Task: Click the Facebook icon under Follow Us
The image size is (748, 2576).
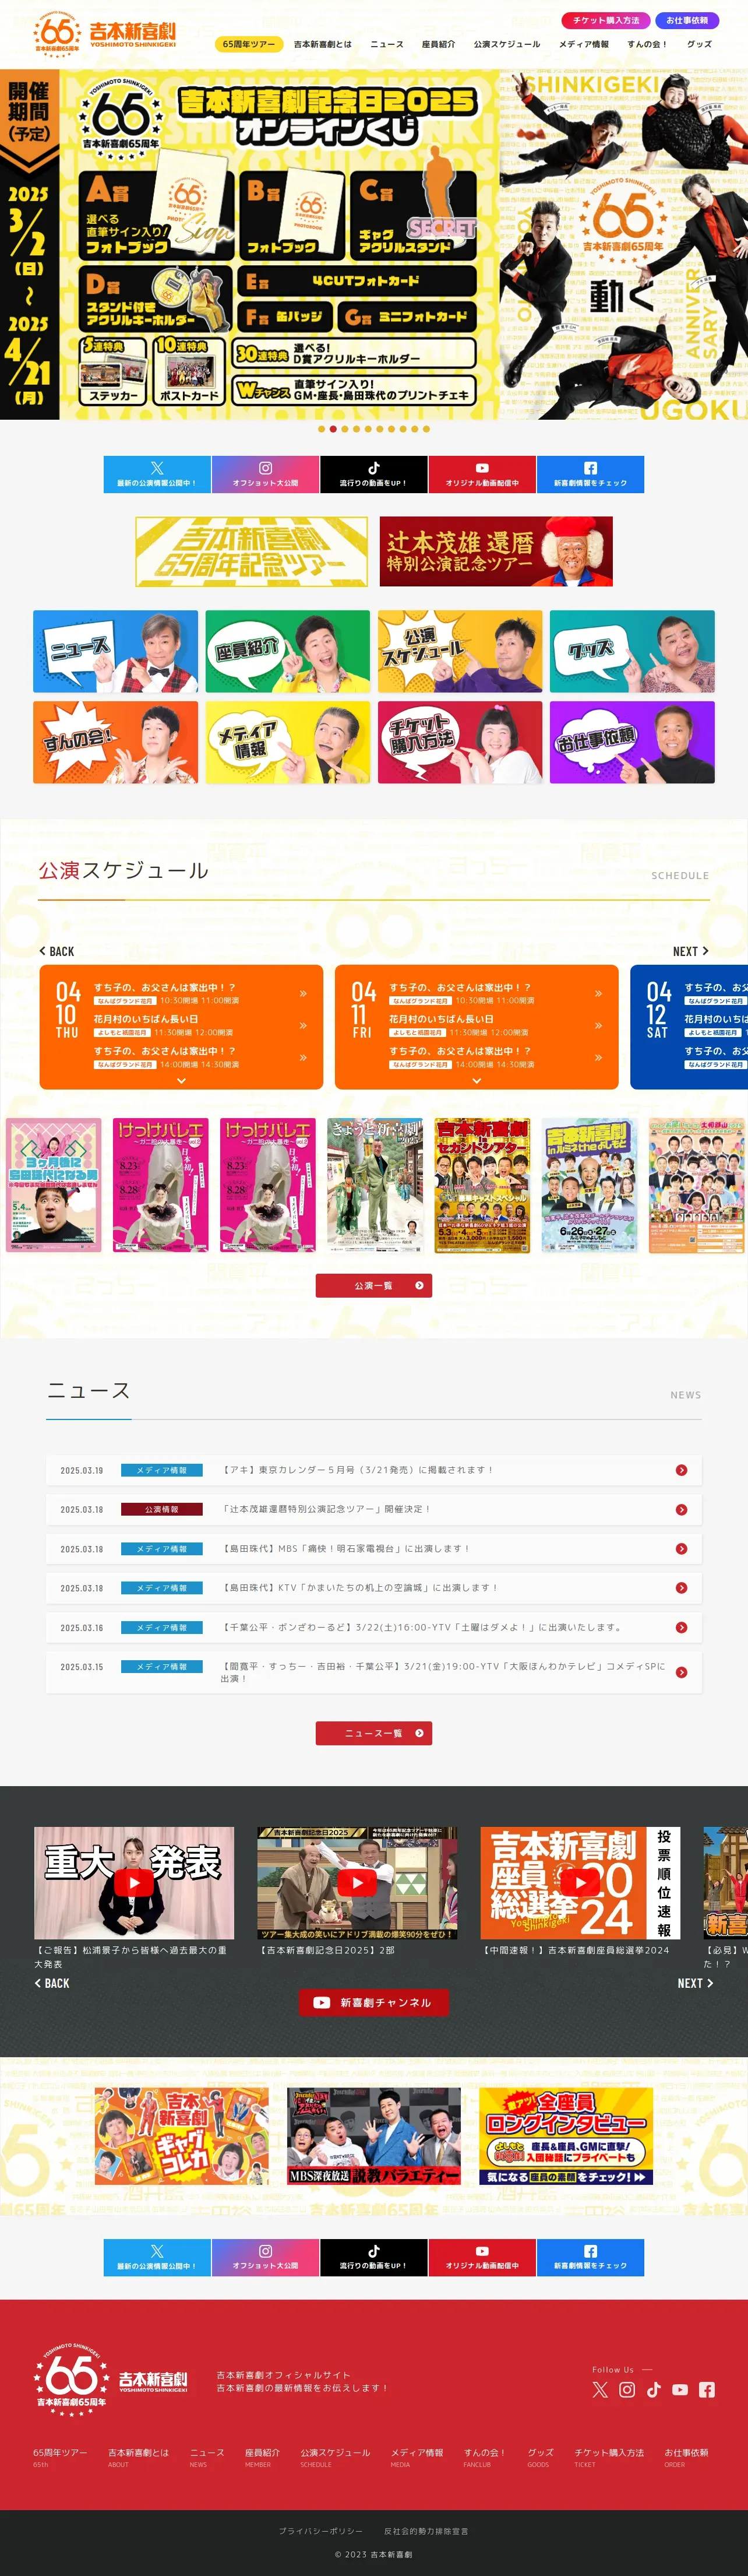Action: coord(707,2389)
